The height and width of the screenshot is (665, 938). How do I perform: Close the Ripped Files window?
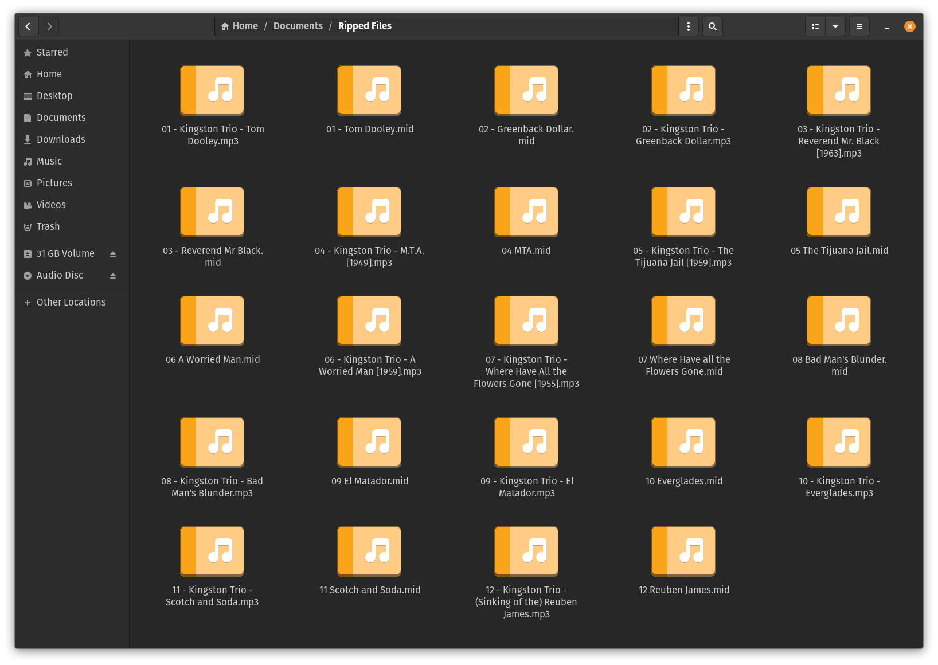(x=910, y=26)
